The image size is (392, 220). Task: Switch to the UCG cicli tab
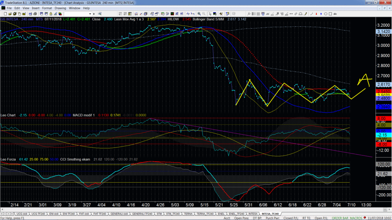pos(22,214)
